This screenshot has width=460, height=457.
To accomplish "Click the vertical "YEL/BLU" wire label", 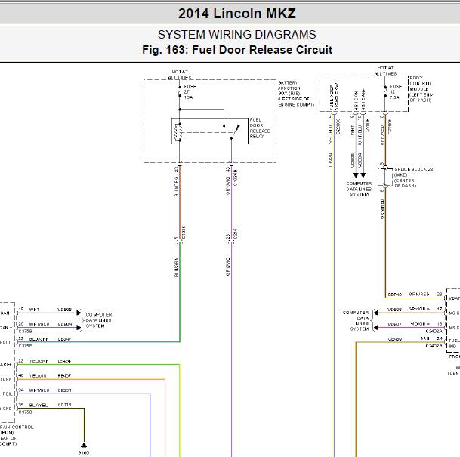I will click(x=331, y=134).
